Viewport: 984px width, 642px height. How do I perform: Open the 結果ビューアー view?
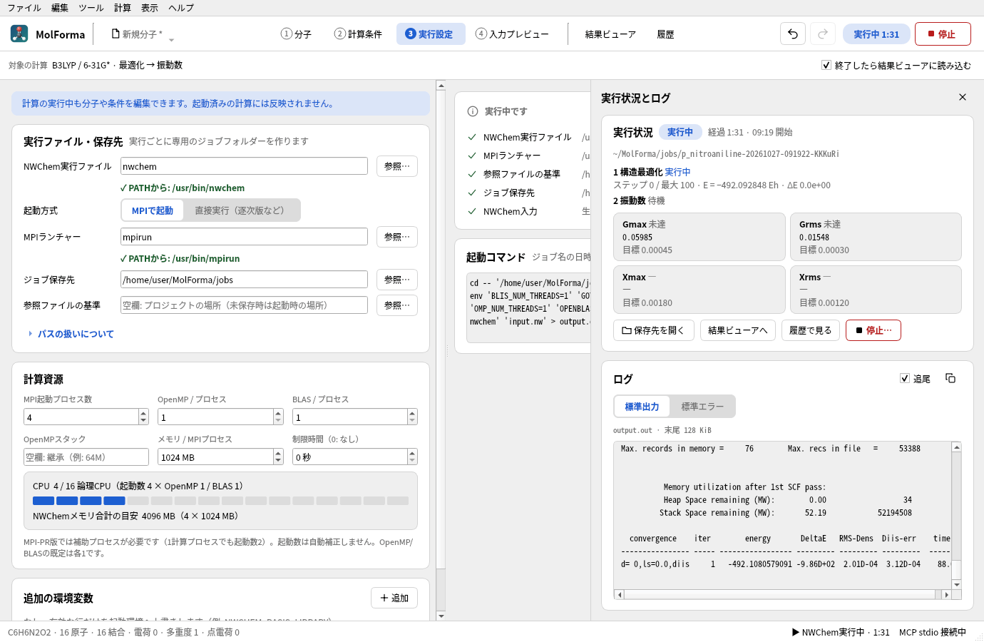point(610,34)
